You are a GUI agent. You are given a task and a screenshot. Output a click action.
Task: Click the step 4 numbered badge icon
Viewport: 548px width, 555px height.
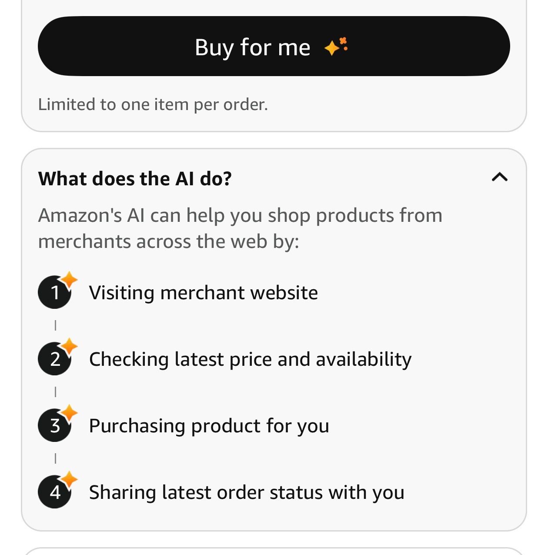[55, 492]
